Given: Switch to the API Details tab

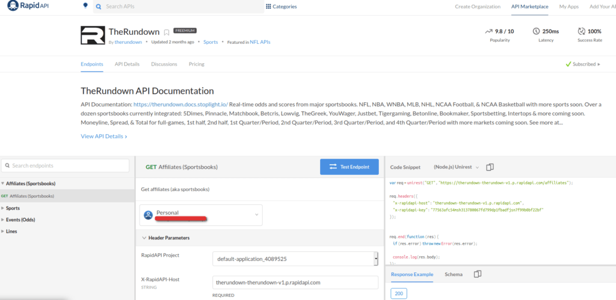Looking at the screenshot, I should tap(127, 64).
